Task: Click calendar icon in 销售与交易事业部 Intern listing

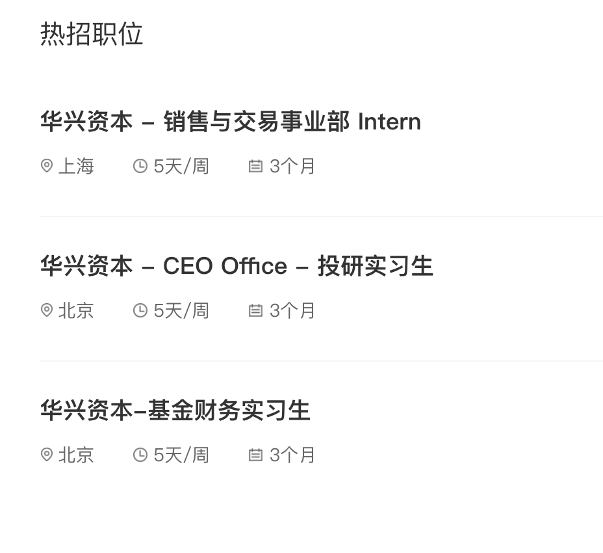Action: point(255,166)
